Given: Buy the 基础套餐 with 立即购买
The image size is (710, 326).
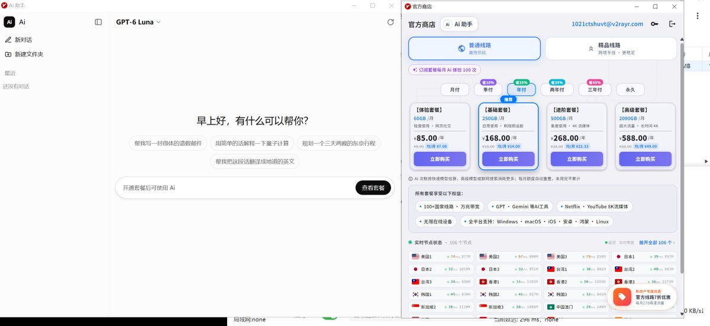Looking at the screenshot, I should 508,159.
